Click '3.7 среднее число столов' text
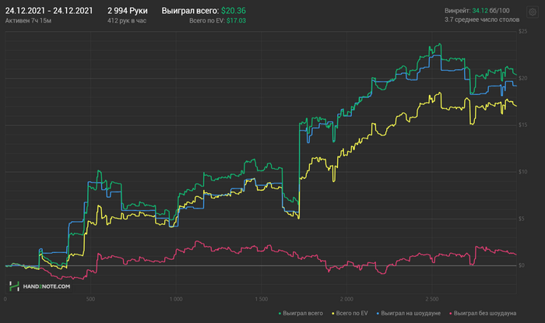 tap(482, 19)
